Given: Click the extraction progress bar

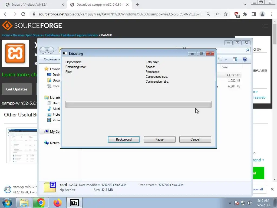Looking at the screenshot, I should coord(138,104).
